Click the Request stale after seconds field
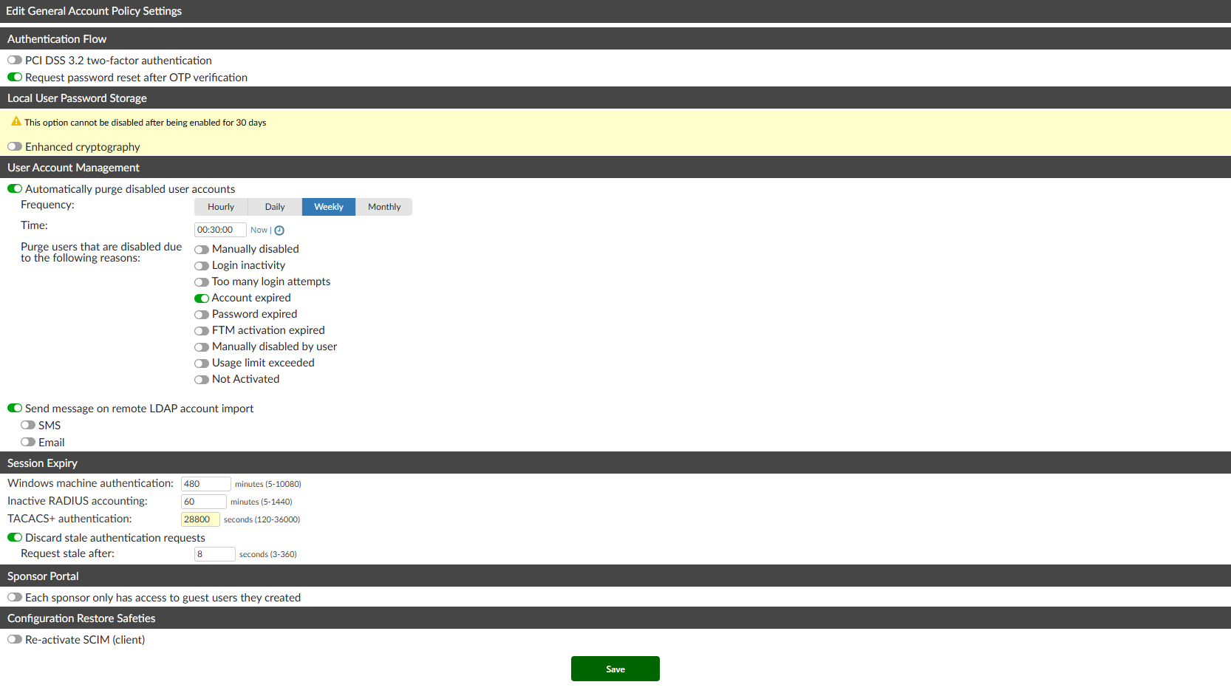Image resolution: width=1231 pixels, height=696 pixels. [215, 554]
